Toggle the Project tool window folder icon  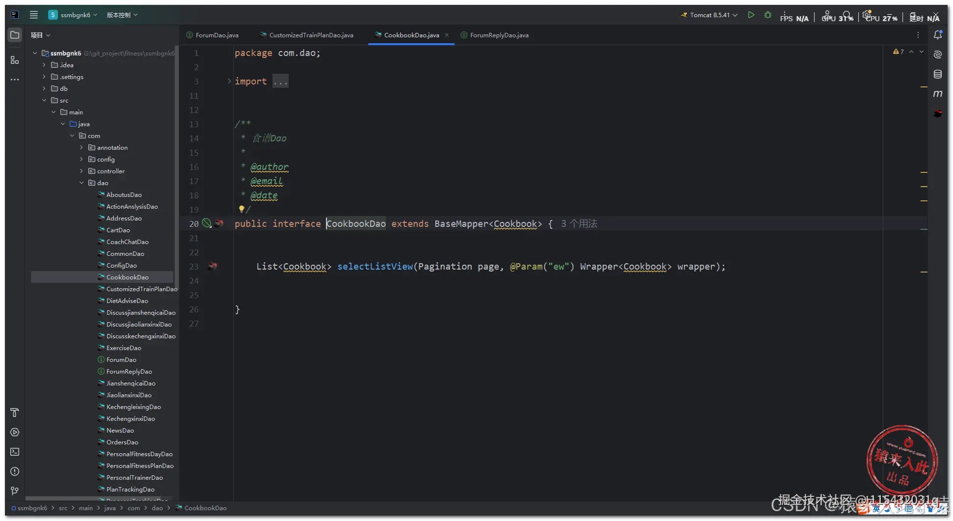tap(15, 35)
